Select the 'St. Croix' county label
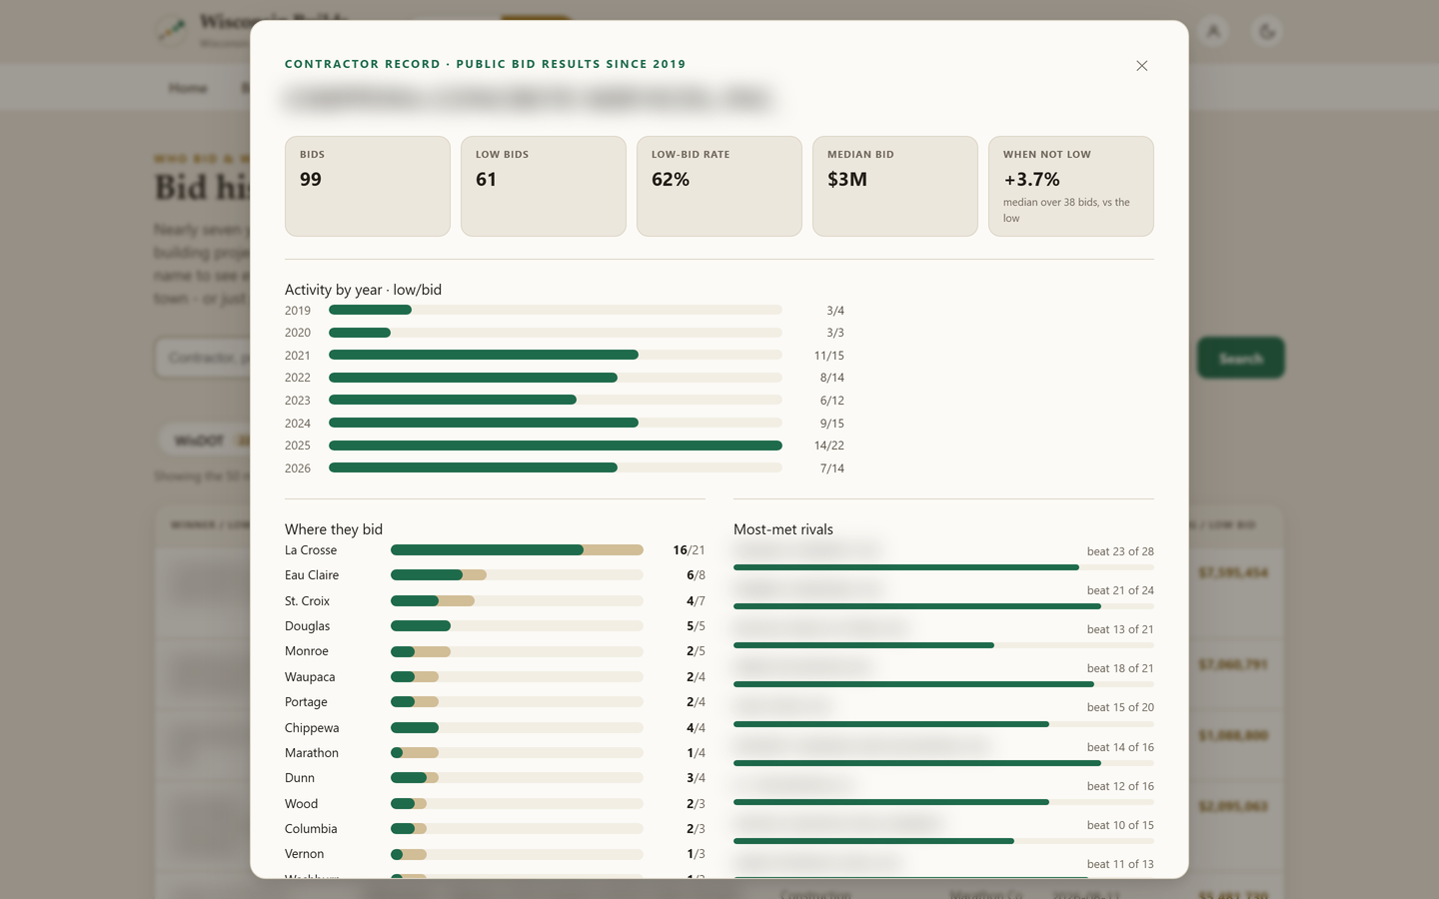The width and height of the screenshot is (1439, 899). [308, 601]
